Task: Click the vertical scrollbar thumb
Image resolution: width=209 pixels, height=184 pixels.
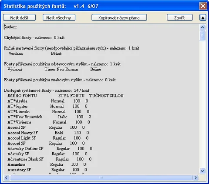Action: pos(202,36)
